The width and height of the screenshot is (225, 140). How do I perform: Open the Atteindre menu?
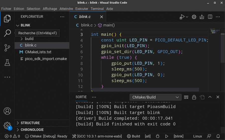pyautogui.click(x=66, y=9)
